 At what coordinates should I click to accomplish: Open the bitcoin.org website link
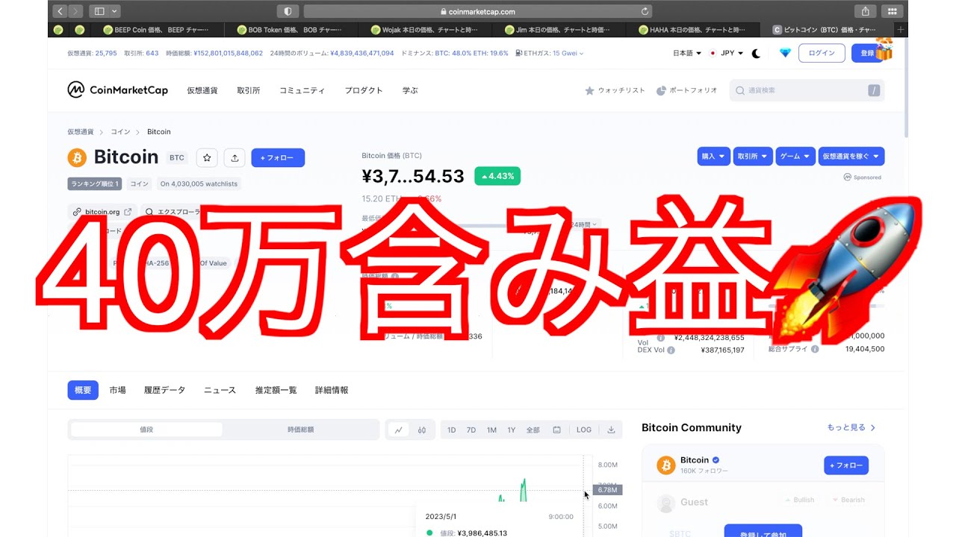click(102, 212)
